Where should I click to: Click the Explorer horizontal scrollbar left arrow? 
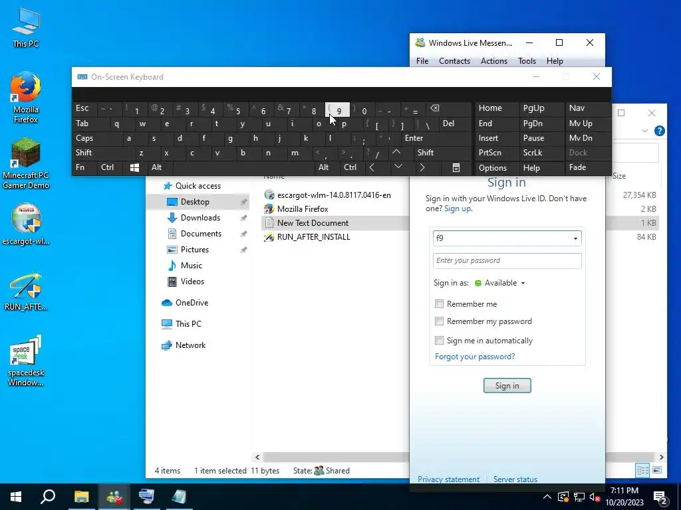(x=257, y=457)
